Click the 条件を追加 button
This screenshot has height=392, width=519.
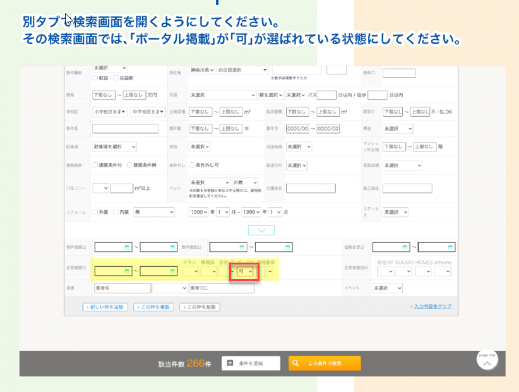point(251,363)
